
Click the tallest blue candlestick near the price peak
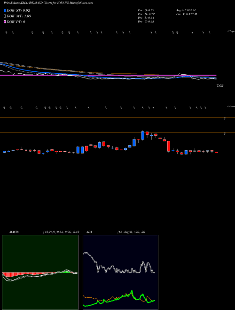pyautogui.click(x=142, y=135)
